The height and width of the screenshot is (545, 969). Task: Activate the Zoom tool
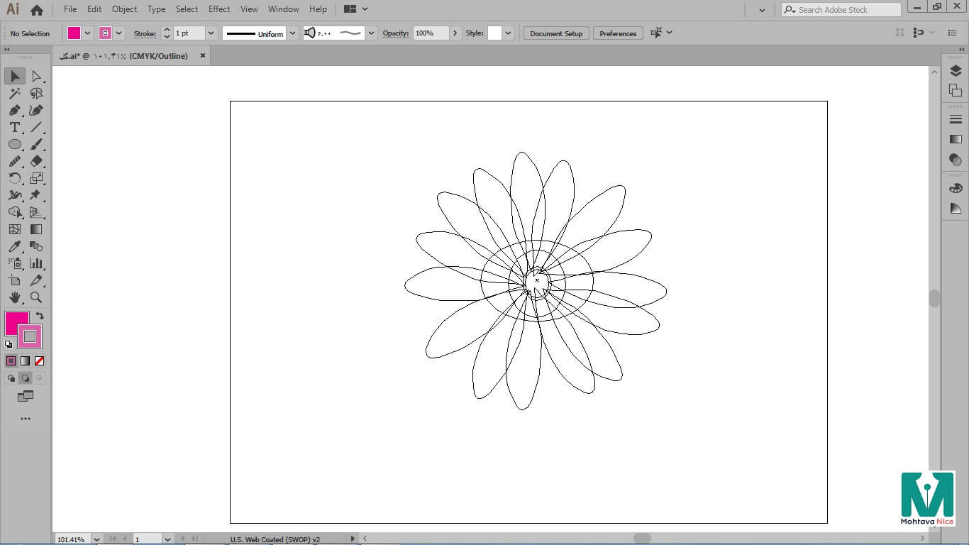(x=36, y=297)
